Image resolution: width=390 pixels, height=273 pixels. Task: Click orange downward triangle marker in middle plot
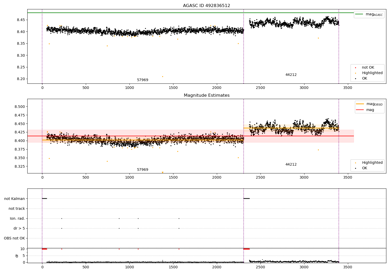[163, 172]
